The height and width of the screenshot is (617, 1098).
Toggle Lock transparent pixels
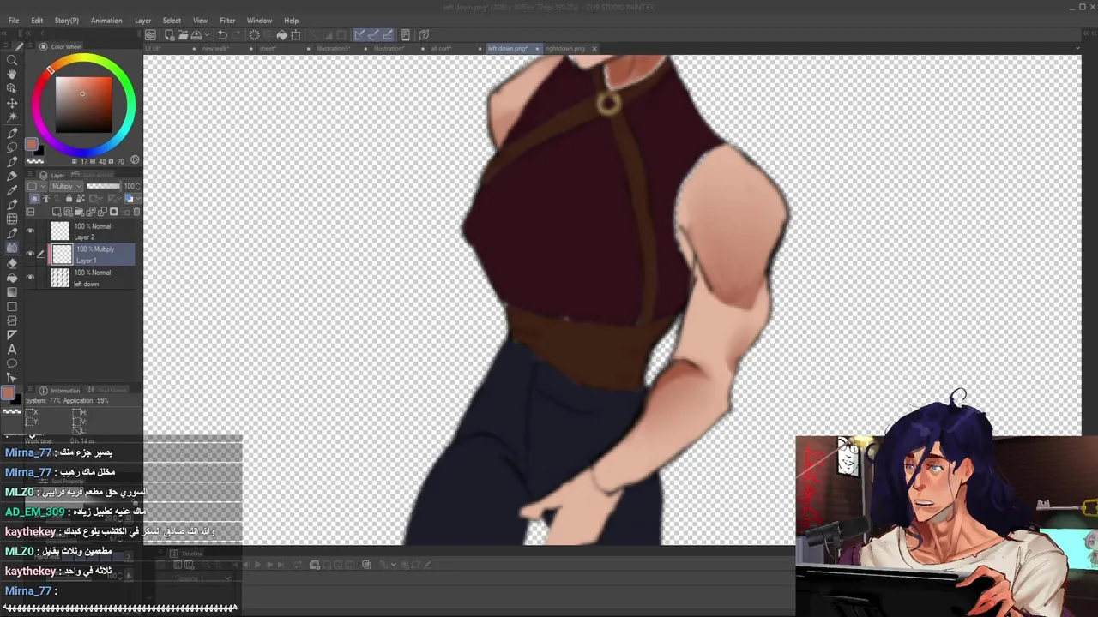tap(80, 199)
